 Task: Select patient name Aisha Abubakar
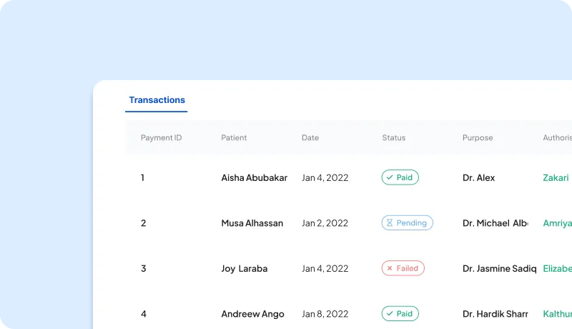point(254,178)
